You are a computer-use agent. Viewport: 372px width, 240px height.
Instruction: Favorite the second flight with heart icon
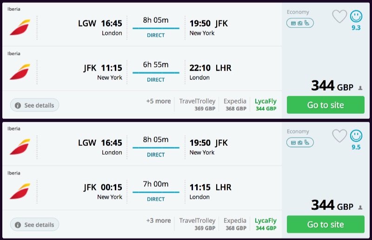[x=339, y=136]
